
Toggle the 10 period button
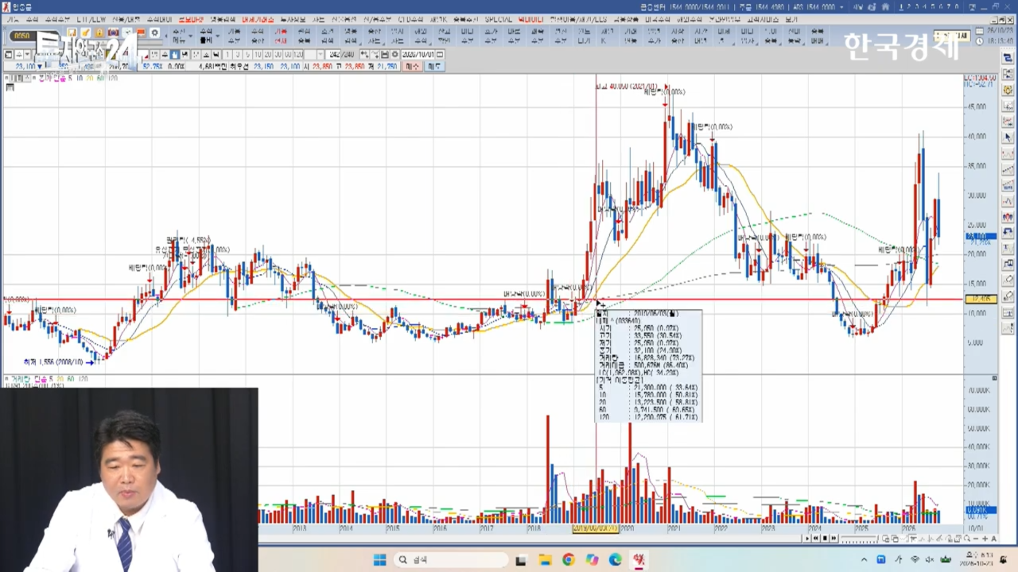point(258,54)
